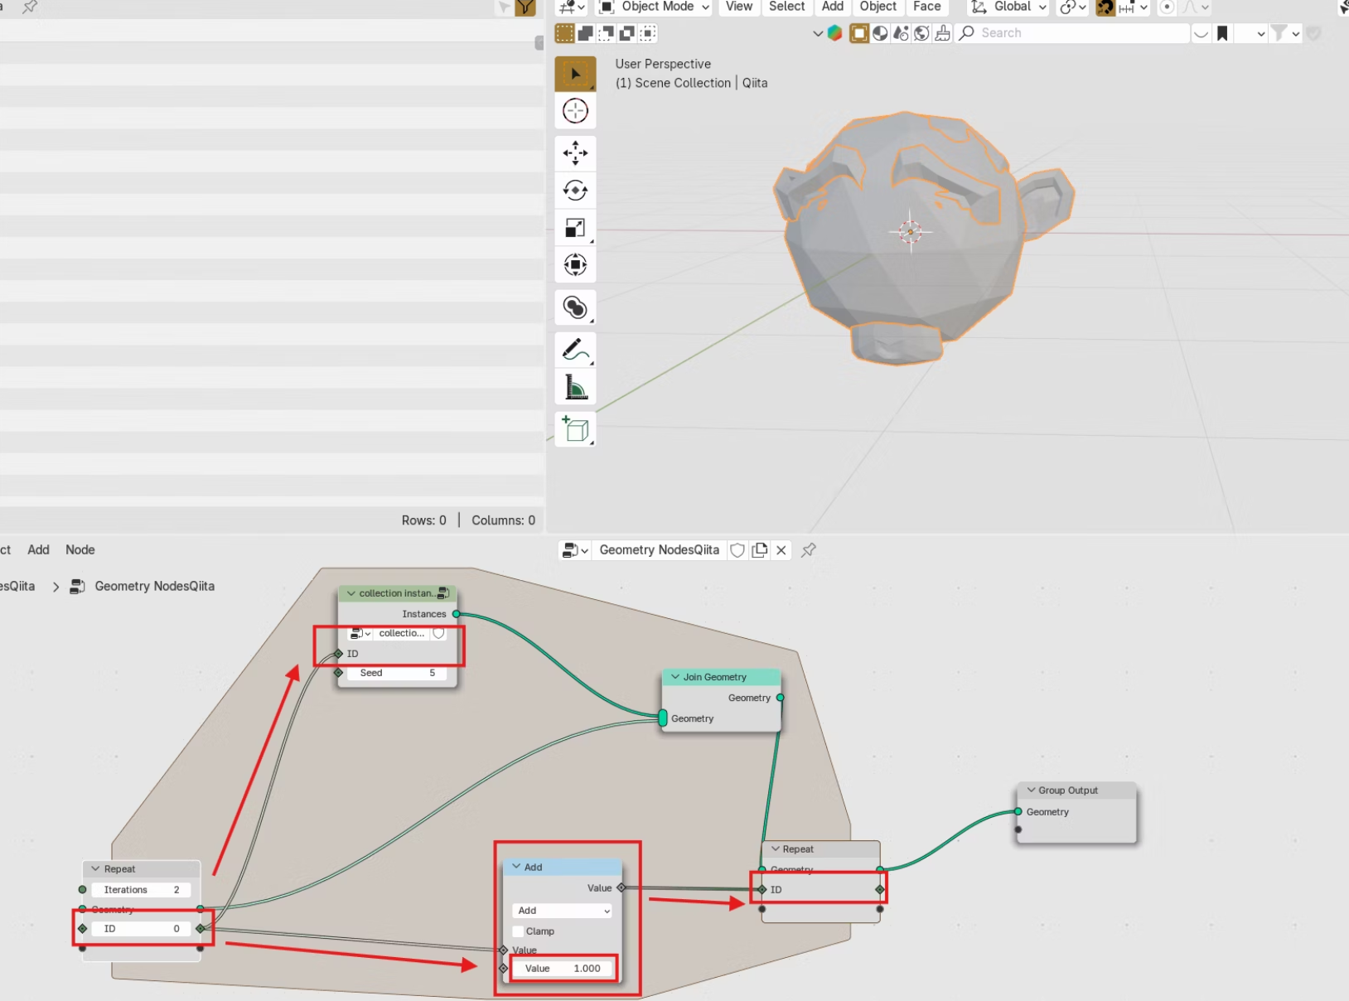Toggle fake user on collection node group

tap(438, 633)
